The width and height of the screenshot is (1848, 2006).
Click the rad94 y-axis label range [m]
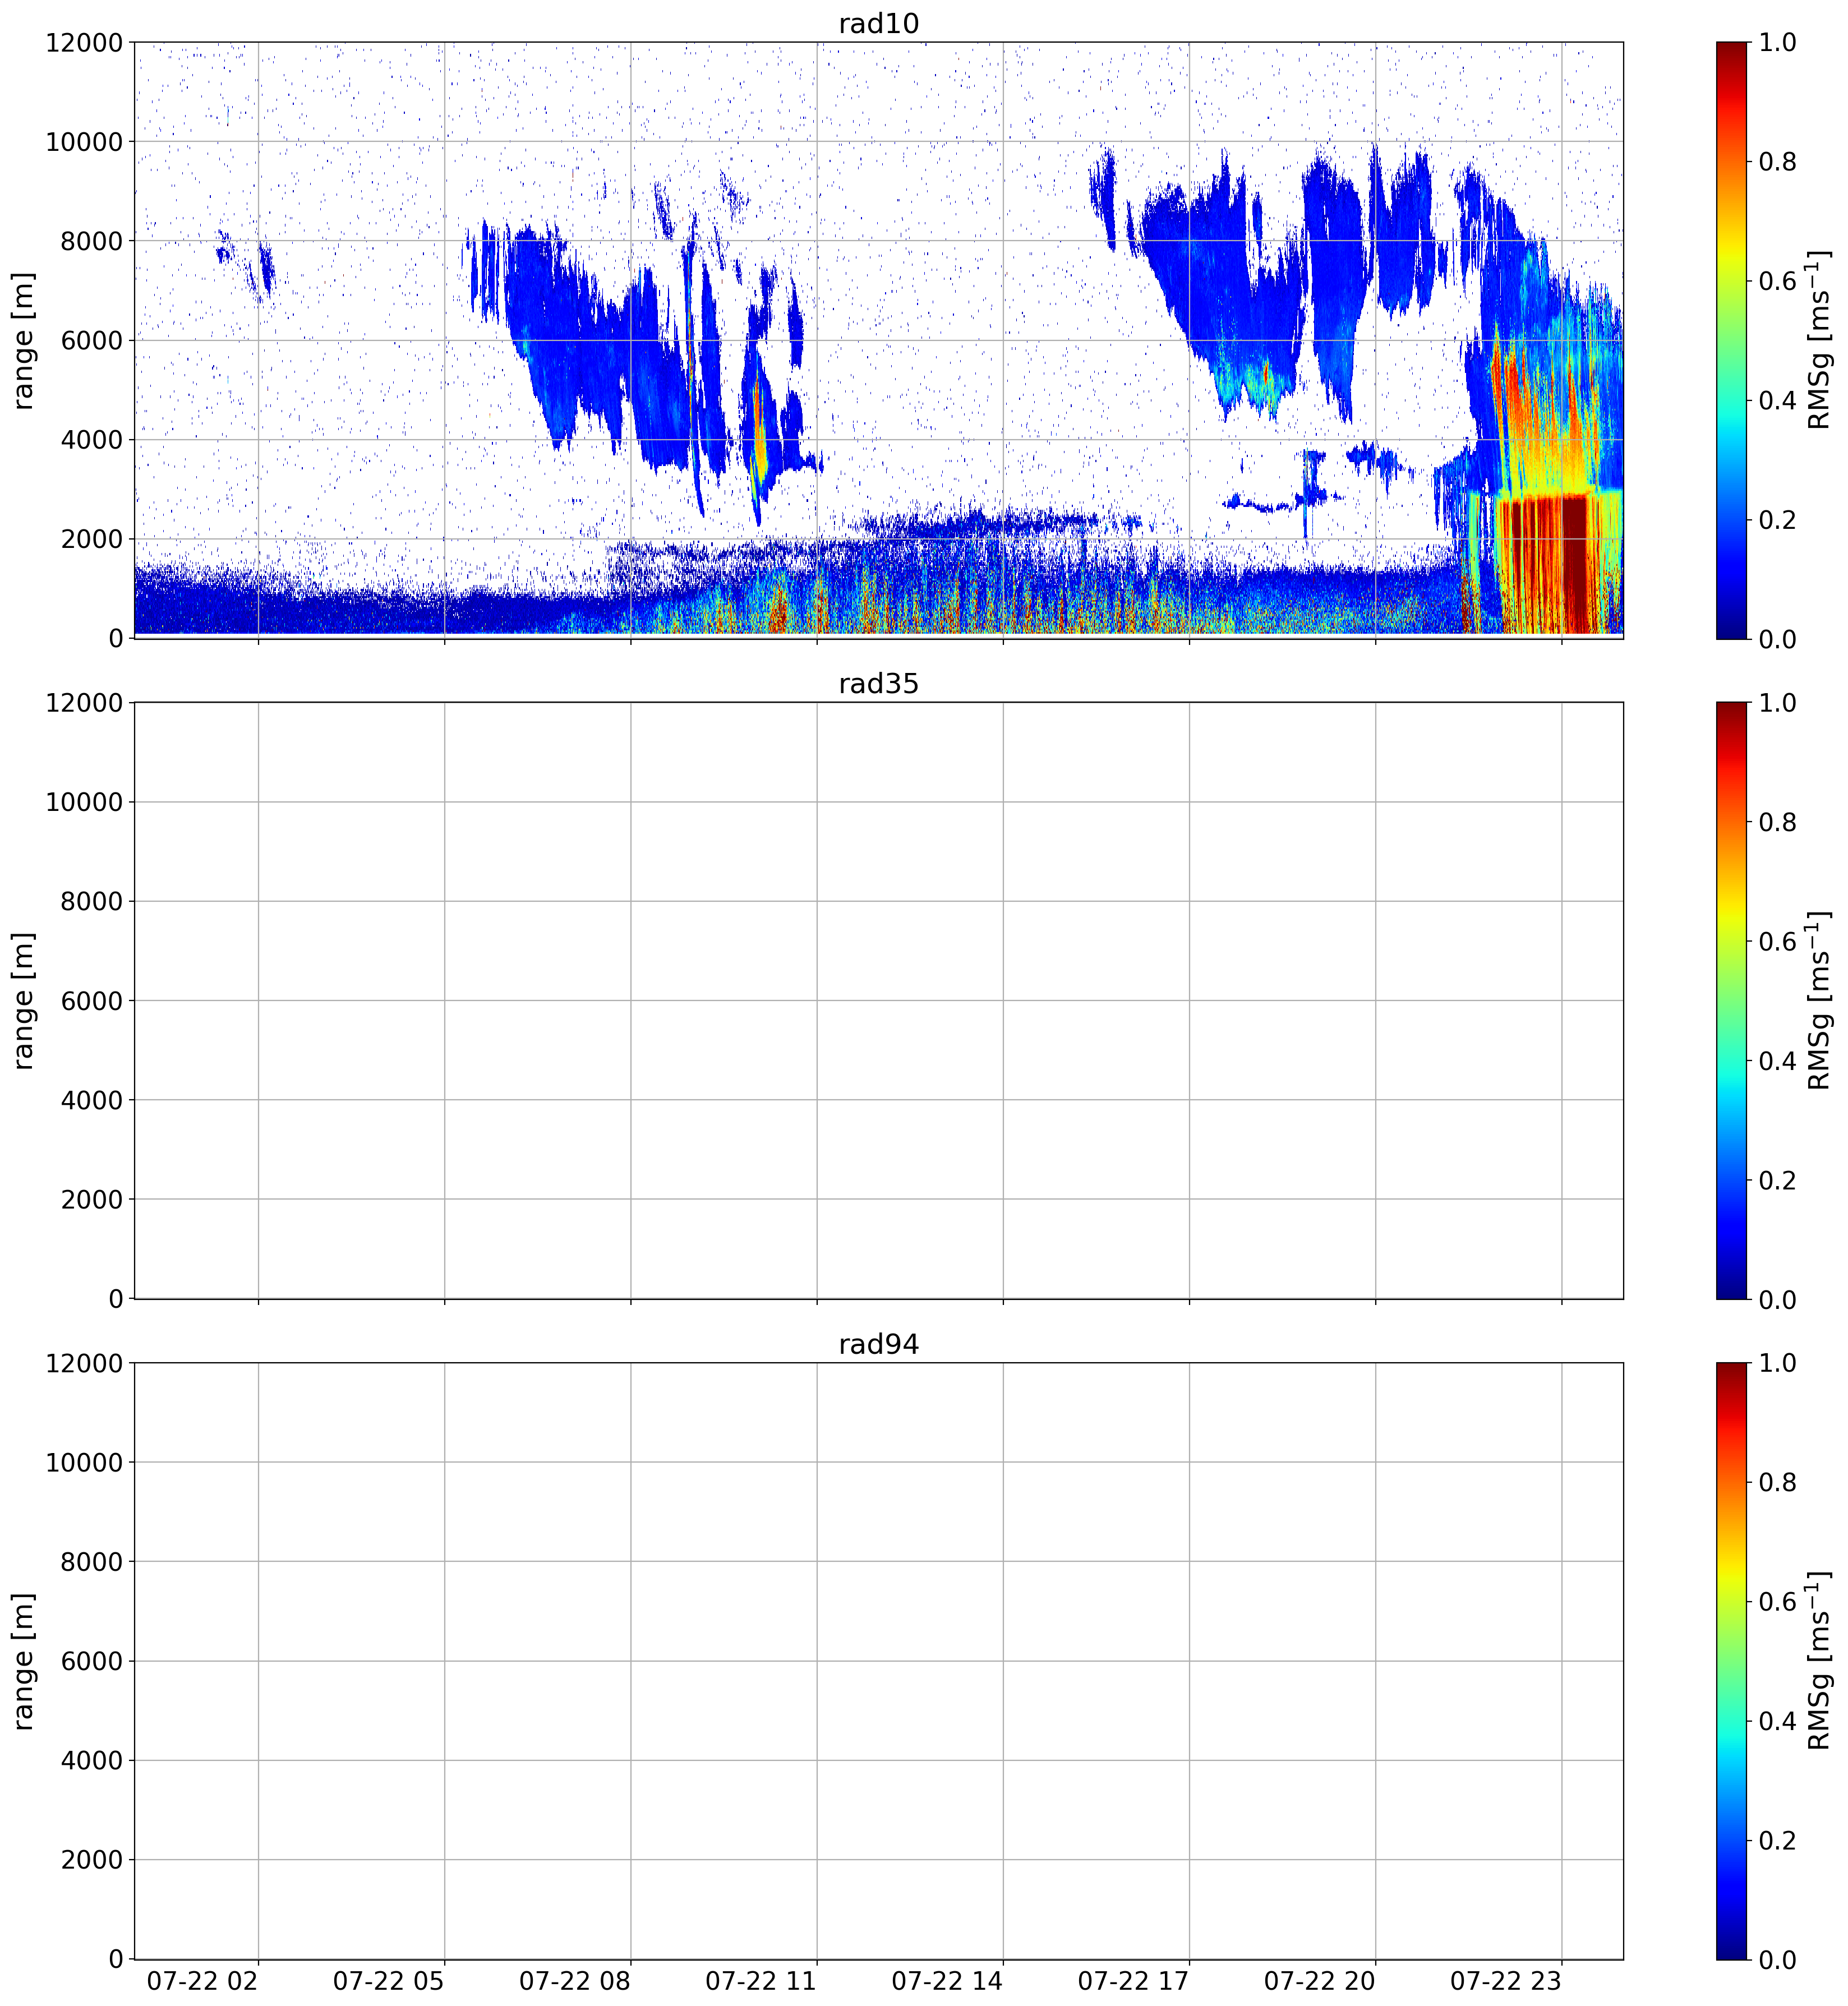(23, 1660)
